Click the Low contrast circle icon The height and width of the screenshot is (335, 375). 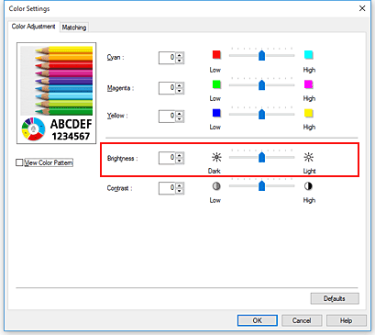[216, 186]
